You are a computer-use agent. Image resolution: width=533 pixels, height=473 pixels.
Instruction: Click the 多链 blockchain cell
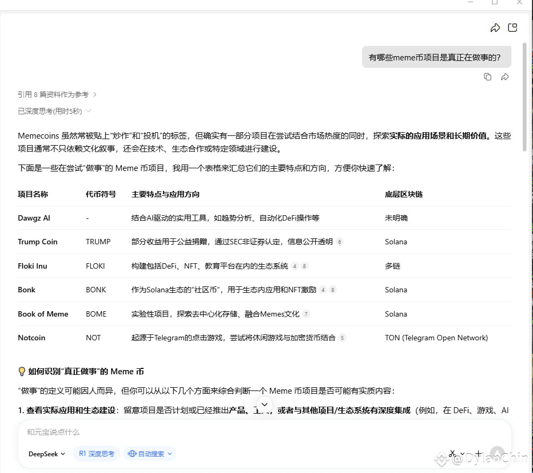click(x=392, y=266)
